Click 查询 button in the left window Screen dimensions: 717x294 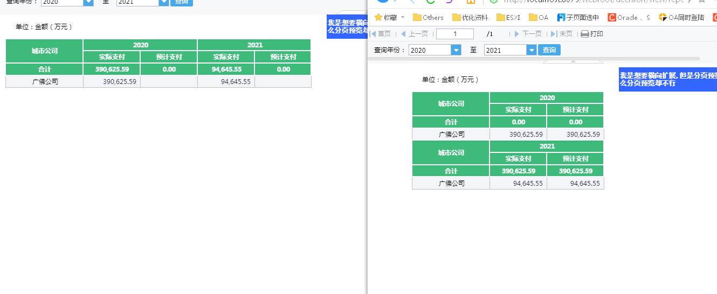click(182, 2)
